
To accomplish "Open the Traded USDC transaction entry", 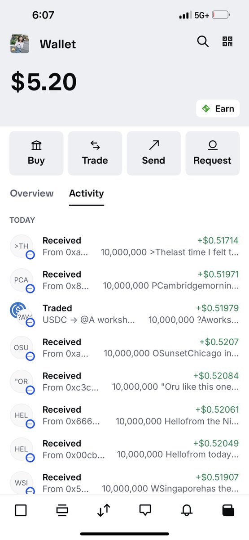I will coord(124,314).
